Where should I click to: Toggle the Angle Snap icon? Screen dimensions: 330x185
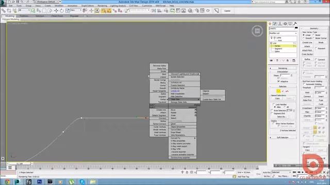(x=109, y=11)
